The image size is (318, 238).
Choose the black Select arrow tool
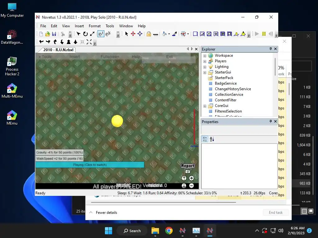(x=127, y=34)
